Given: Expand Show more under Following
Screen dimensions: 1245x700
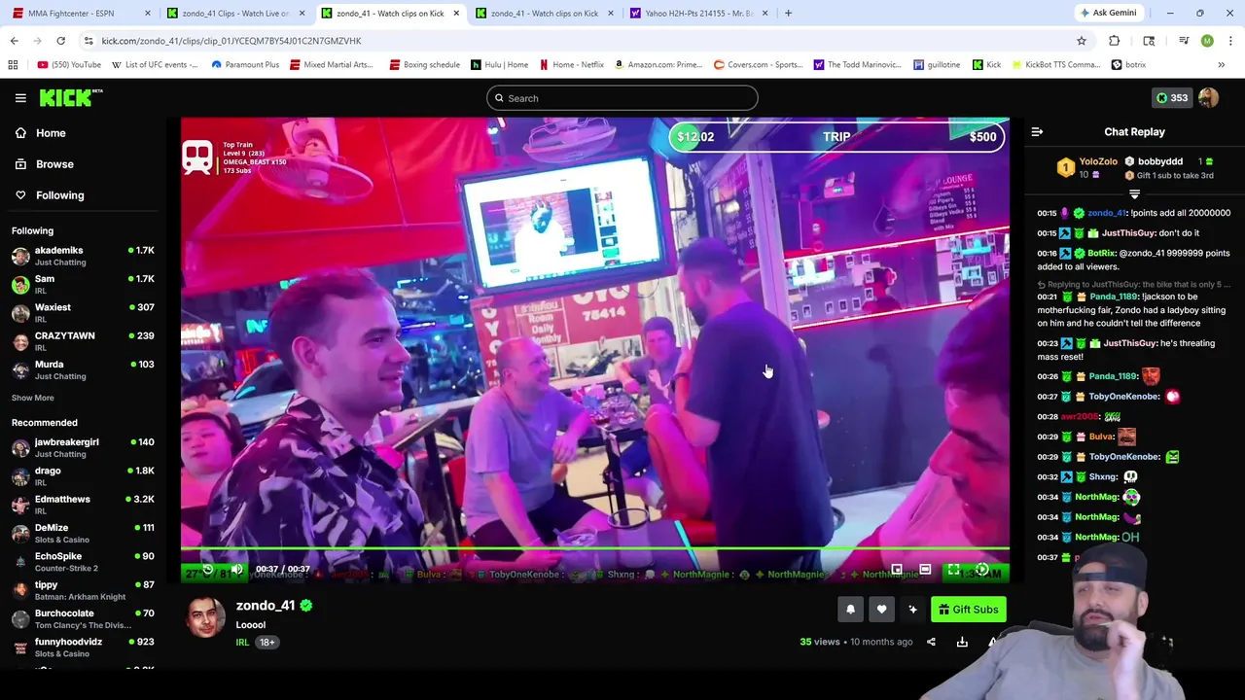Looking at the screenshot, I should (x=33, y=398).
